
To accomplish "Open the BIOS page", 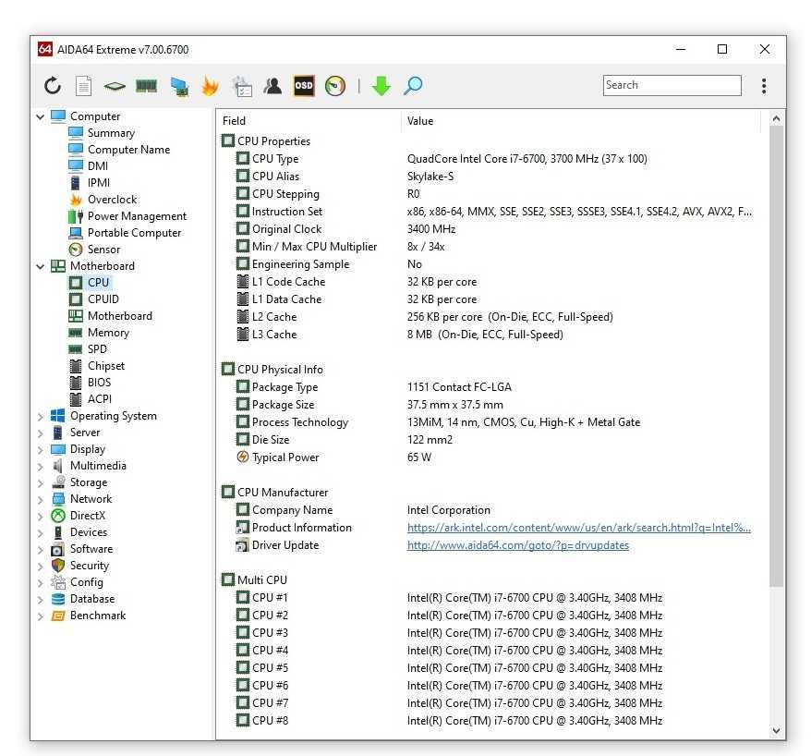I will tap(100, 383).
